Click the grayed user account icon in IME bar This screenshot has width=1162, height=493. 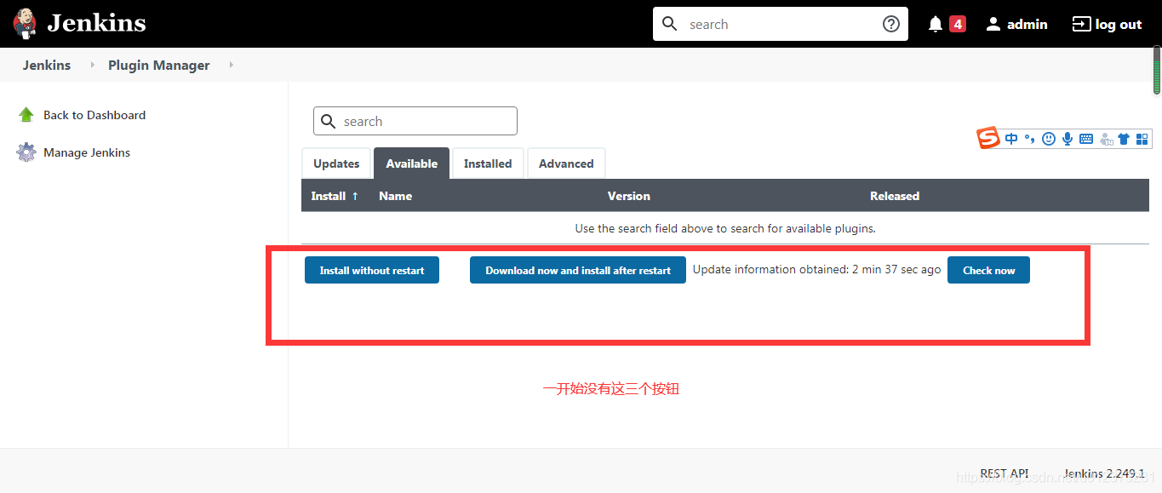[x=1106, y=139]
